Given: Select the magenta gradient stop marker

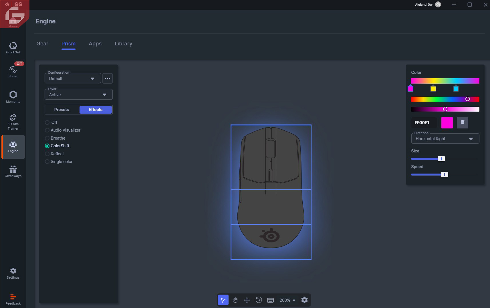Looking at the screenshot, I should (410, 88).
